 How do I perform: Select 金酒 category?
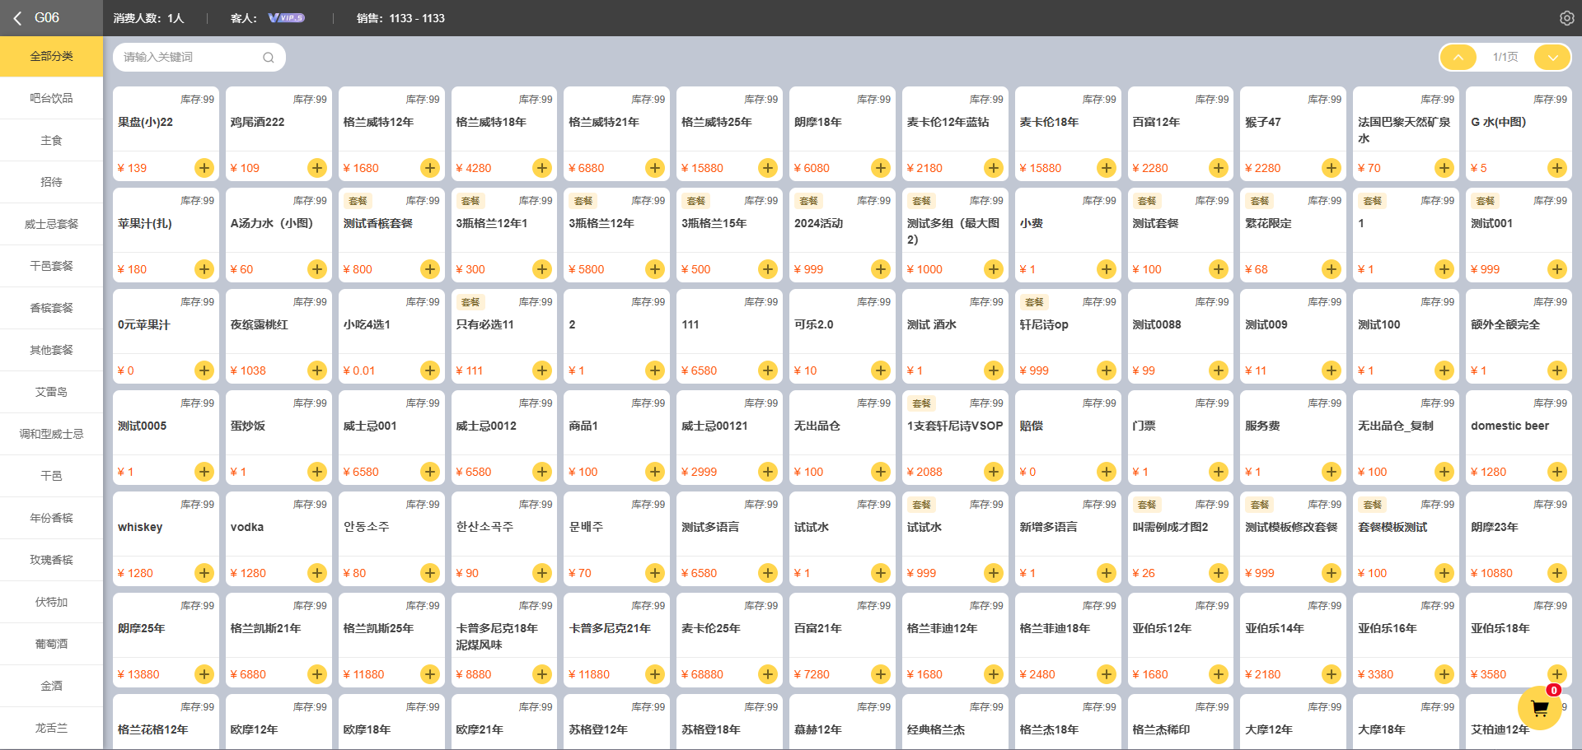tap(51, 686)
